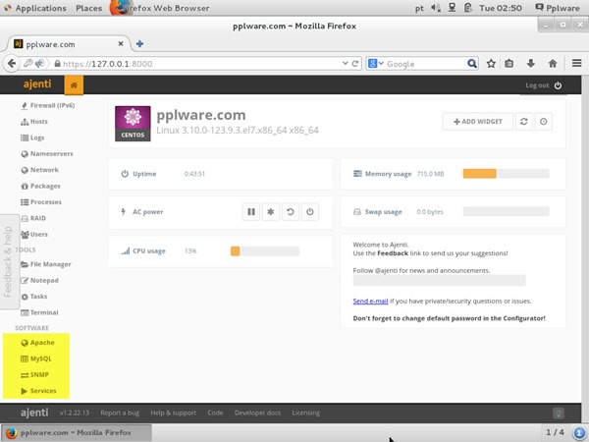
Task: Open the Firefox downloads arrow icon
Action: pyautogui.click(x=530, y=64)
